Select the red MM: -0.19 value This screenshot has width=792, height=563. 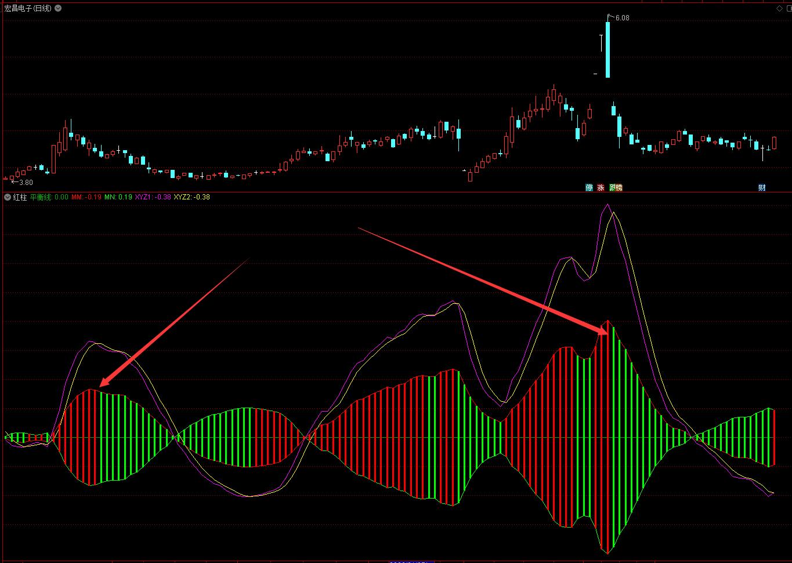tap(86, 197)
